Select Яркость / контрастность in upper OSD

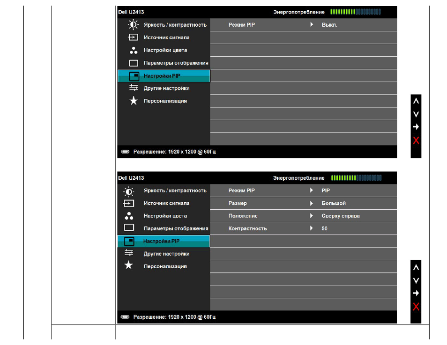[x=175, y=25]
